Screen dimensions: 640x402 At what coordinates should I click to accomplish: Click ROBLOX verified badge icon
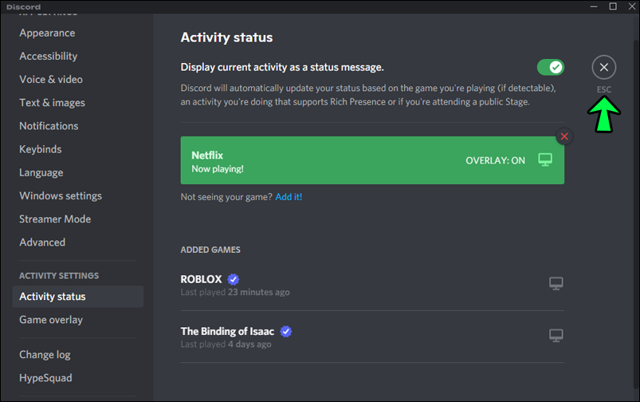(x=233, y=279)
